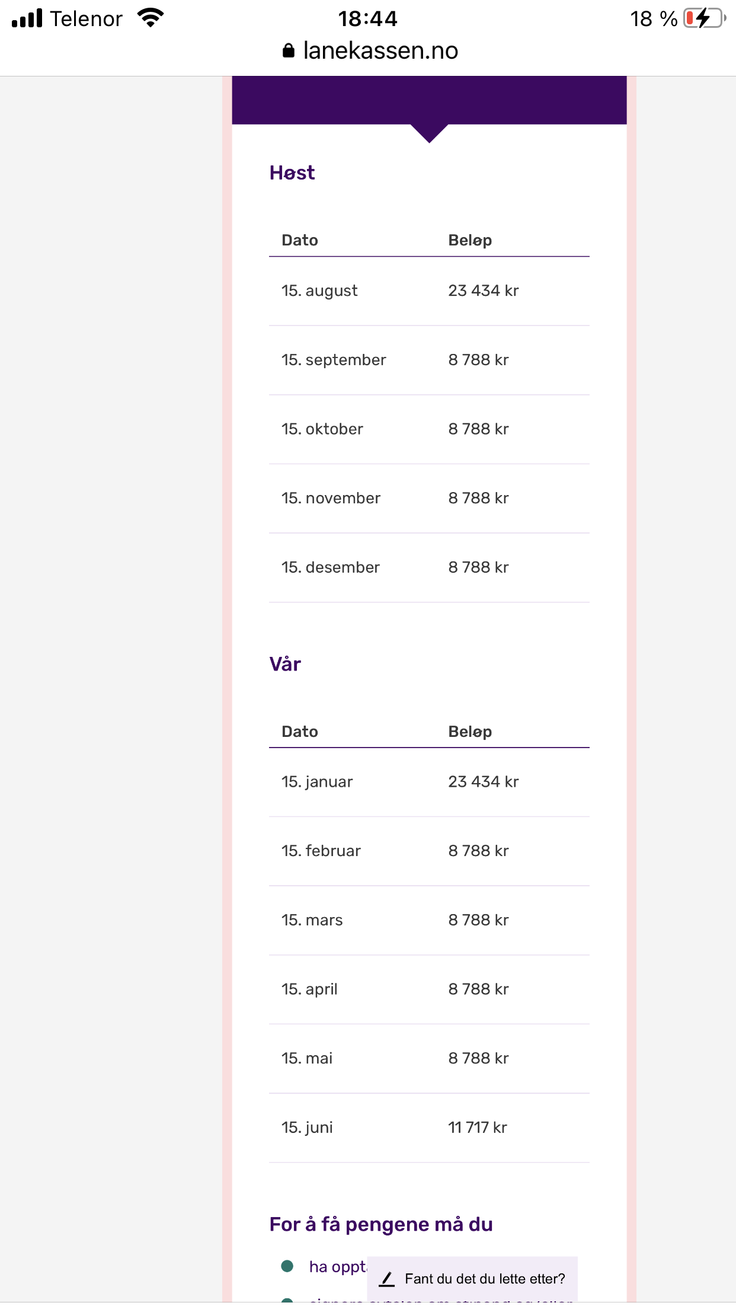Tap the Wi-Fi icon in the status bar
736x1309 pixels.
point(151,18)
